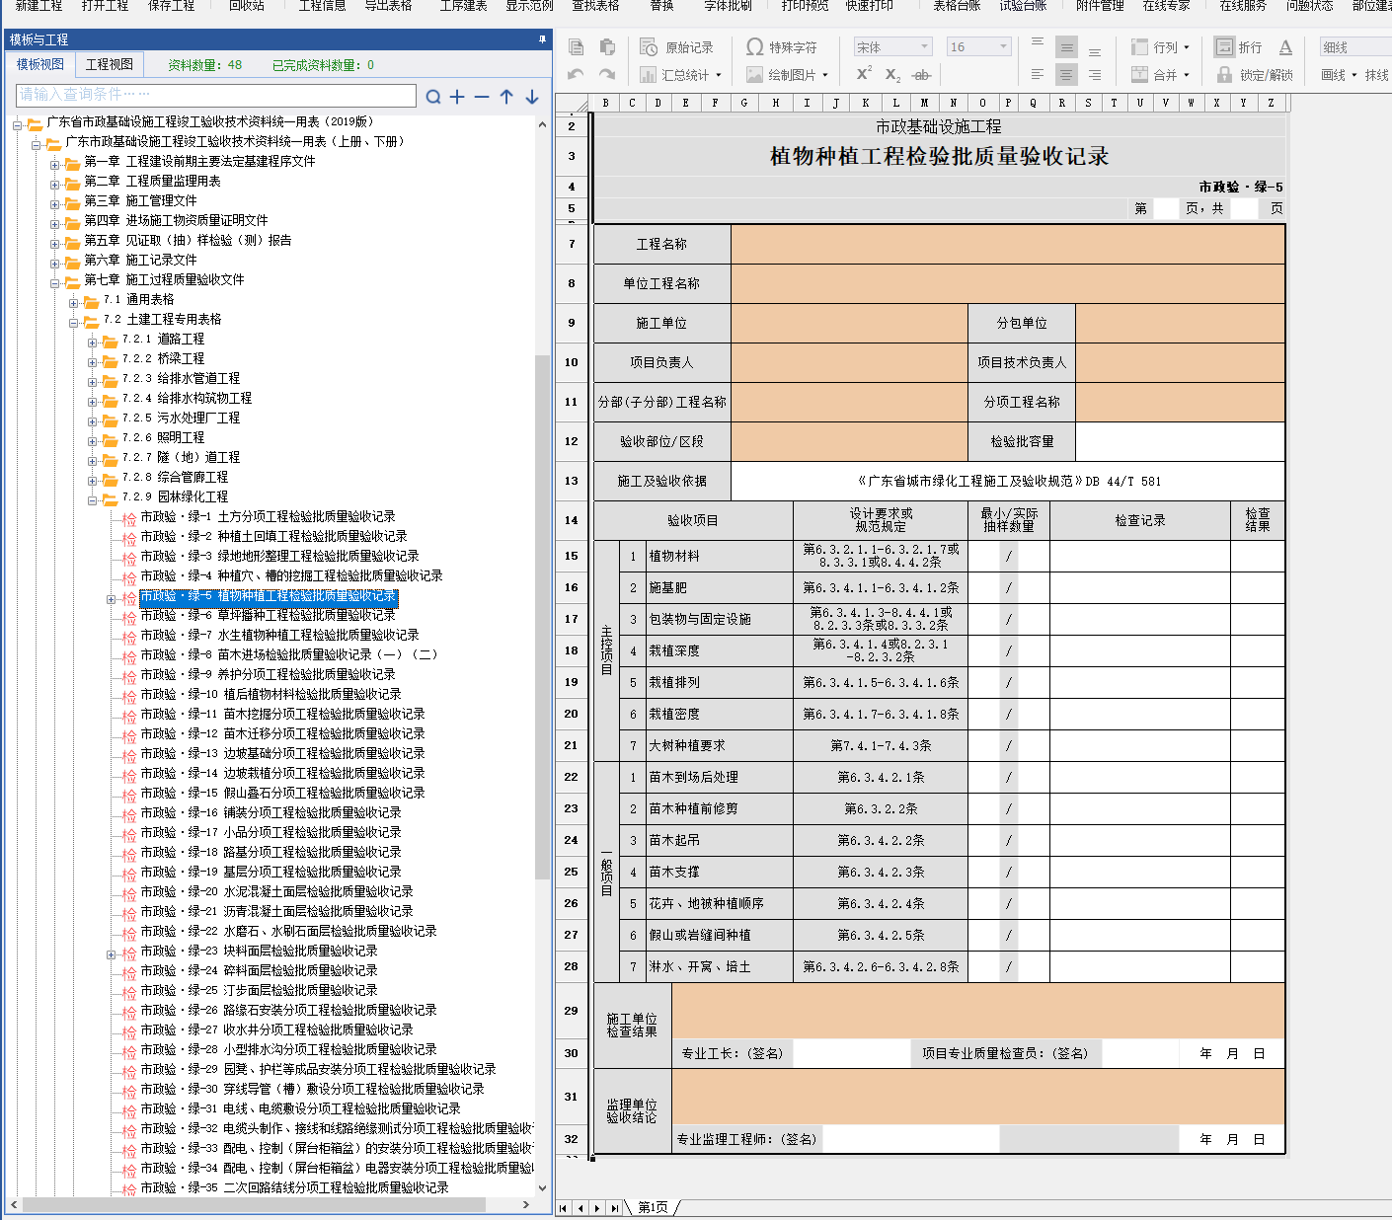This screenshot has width=1392, height=1220.
Task: Click the tree panel vertical scrollbar
Action: pyautogui.click(x=542, y=617)
